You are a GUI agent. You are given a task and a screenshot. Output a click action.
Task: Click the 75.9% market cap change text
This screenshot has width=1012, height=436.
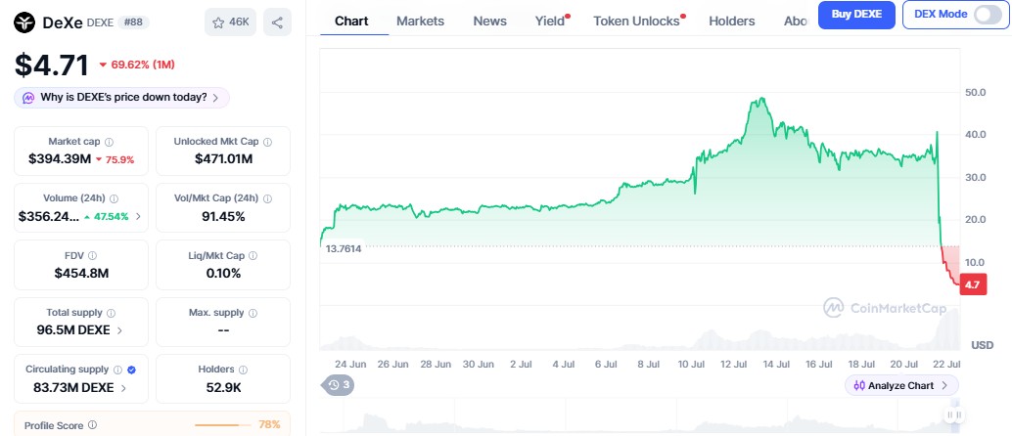[119, 159]
